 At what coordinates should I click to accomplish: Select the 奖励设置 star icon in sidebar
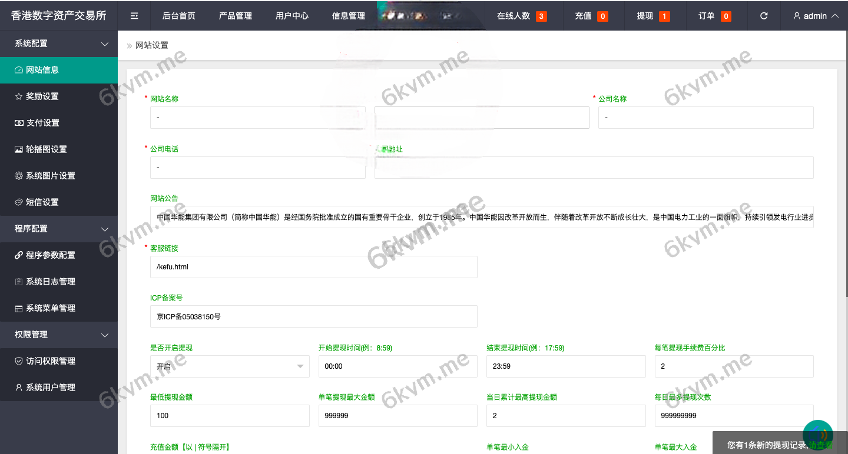[18, 96]
